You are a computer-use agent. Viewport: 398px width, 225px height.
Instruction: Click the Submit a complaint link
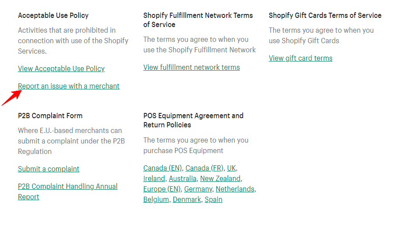(x=48, y=169)
